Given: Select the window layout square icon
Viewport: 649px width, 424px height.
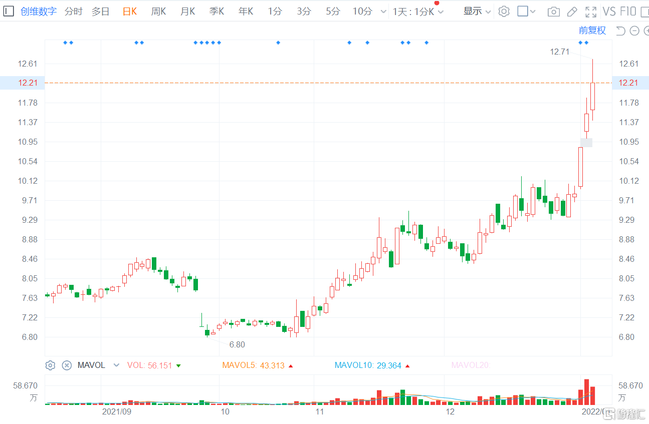Looking at the screenshot, I should [x=523, y=11].
